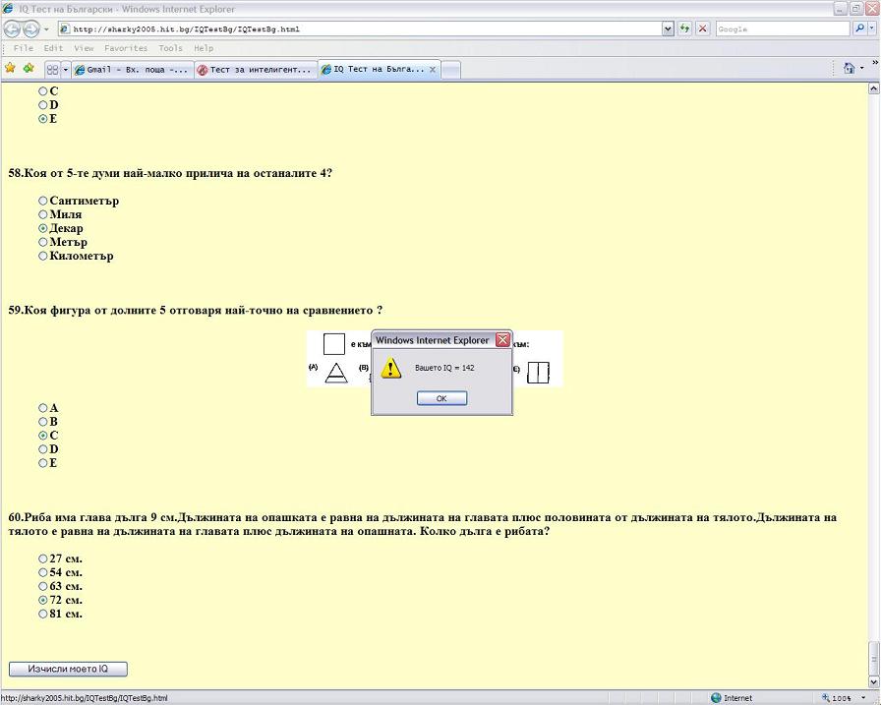Viewport: 881px width, 705px height.
Task: Click the browser Back arrow button
Action: 13,29
